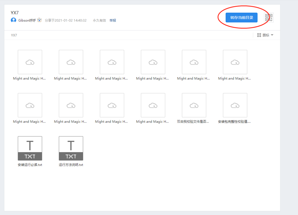298x215 pixels.
Task: Select the 运行方法说明.txt file icon
Action: coord(71,148)
